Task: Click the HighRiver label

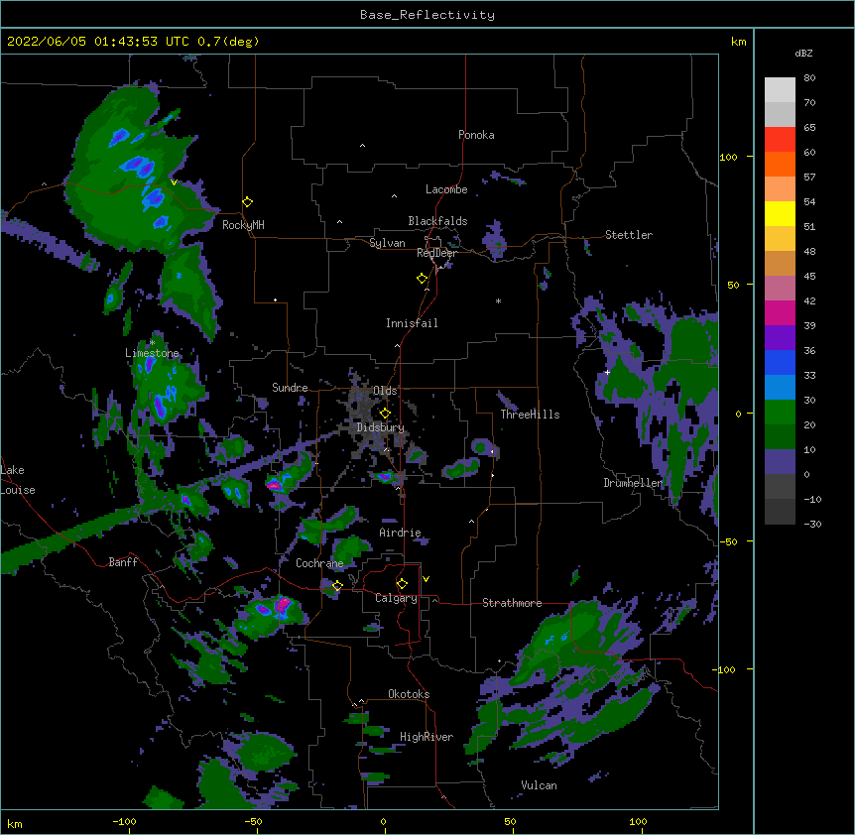Action: click(x=427, y=737)
